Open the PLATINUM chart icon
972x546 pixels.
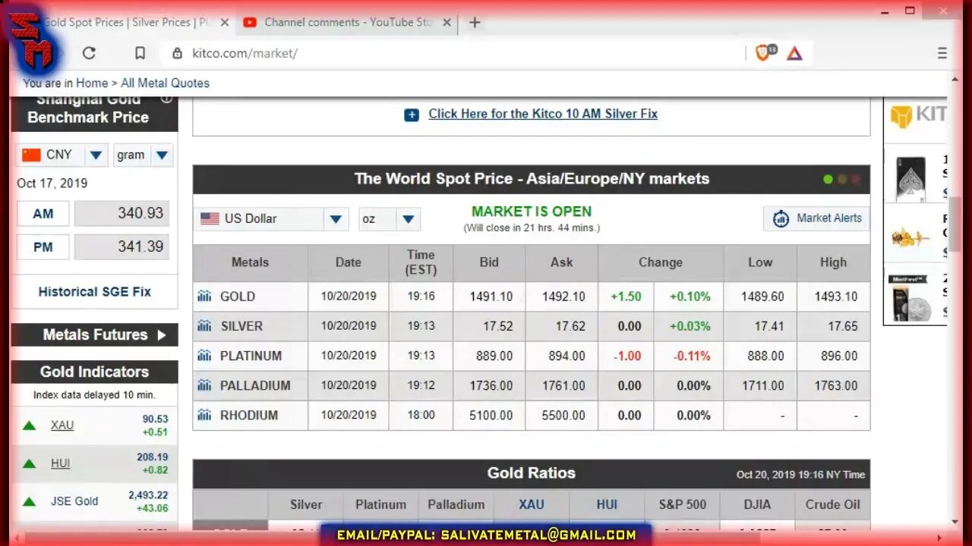[204, 356]
